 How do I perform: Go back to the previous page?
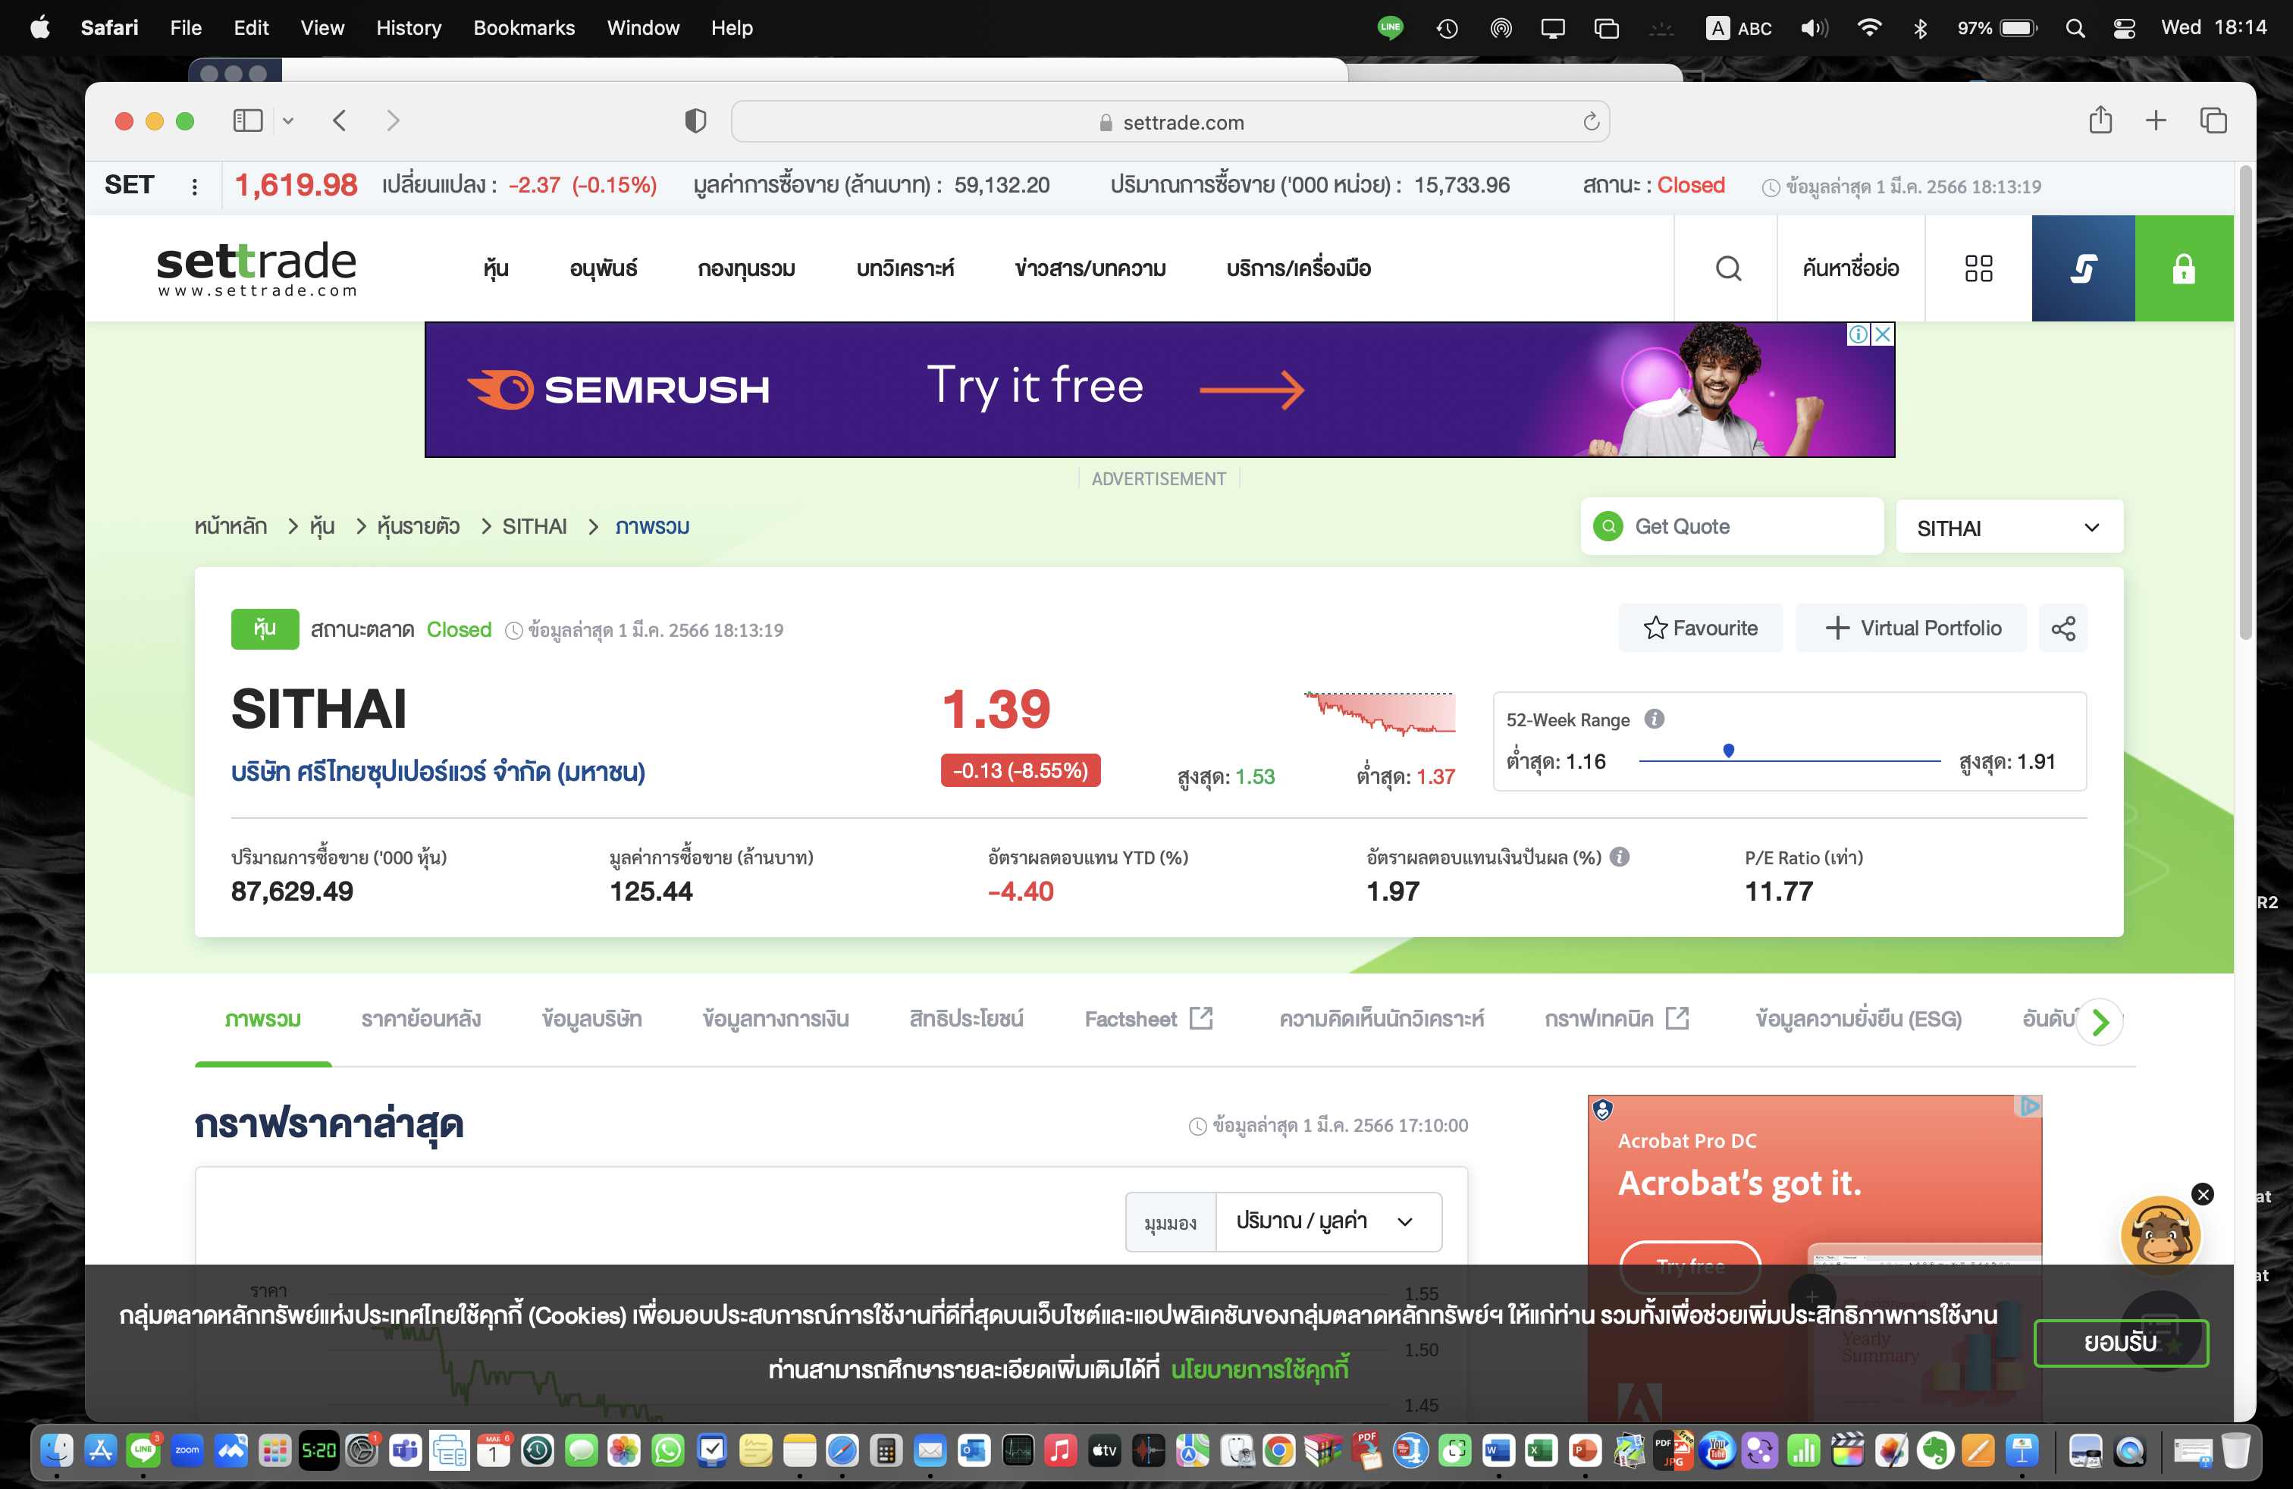(339, 121)
